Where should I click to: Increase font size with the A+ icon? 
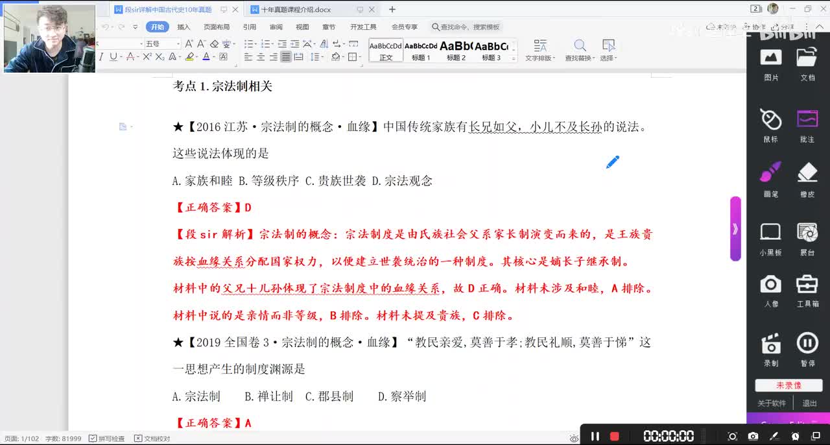point(189,43)
